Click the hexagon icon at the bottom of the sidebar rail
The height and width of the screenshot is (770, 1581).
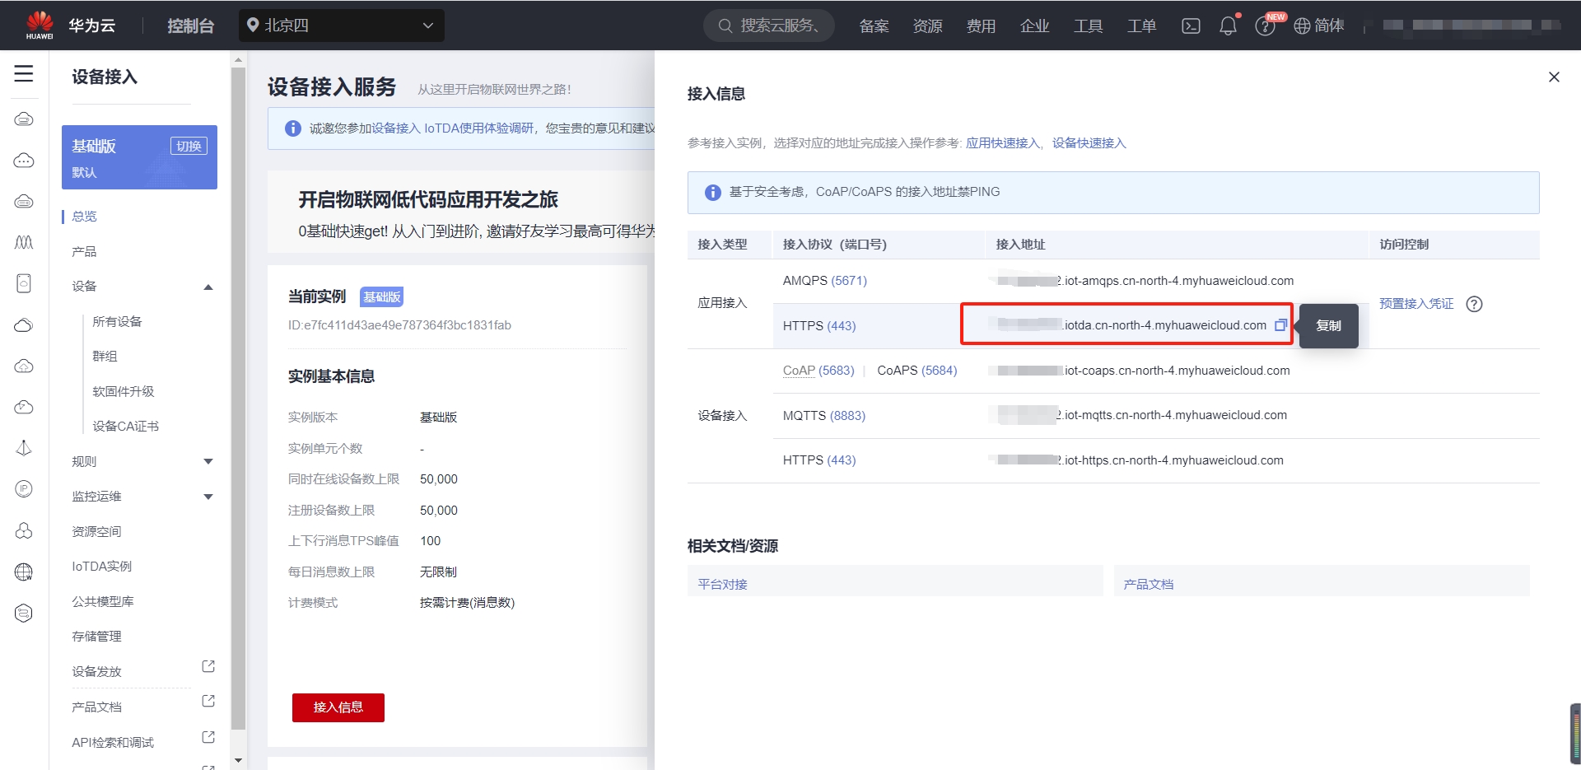[x=24, y=613]
